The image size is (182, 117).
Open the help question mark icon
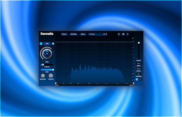[x=127, y=34]
